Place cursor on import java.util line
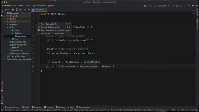199x112 pixels. click(53, 14)
